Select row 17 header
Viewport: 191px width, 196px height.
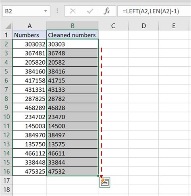pyautogui.click(x=6, y=181)
